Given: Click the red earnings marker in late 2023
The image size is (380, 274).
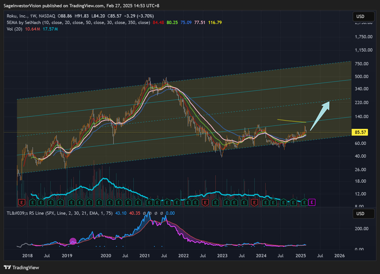Looking at the screenshot, I should click(x=255, y=202).
